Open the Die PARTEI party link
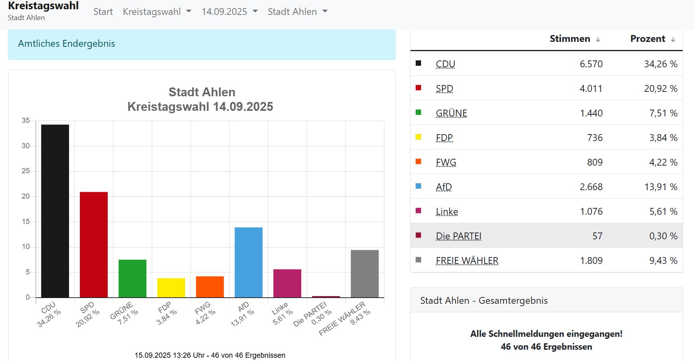694x361 pixels. [458, 236]
